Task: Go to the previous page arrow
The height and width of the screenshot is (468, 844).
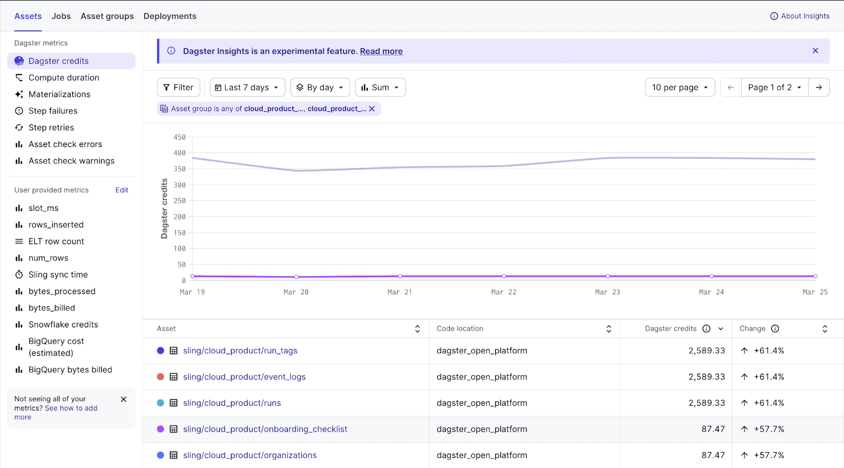Action: pyautogui.click(x=731, y=87)
